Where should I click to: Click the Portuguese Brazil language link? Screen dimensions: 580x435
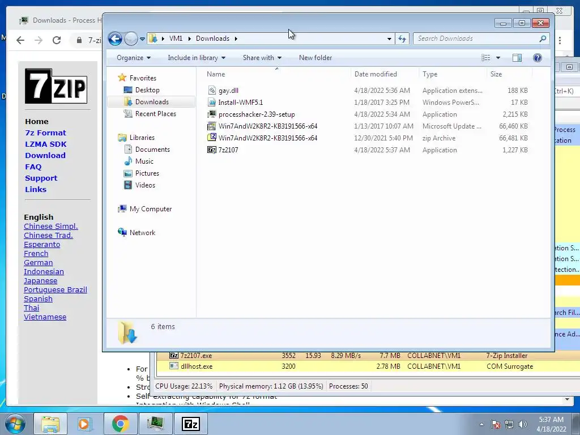click(x=56, y=289)
